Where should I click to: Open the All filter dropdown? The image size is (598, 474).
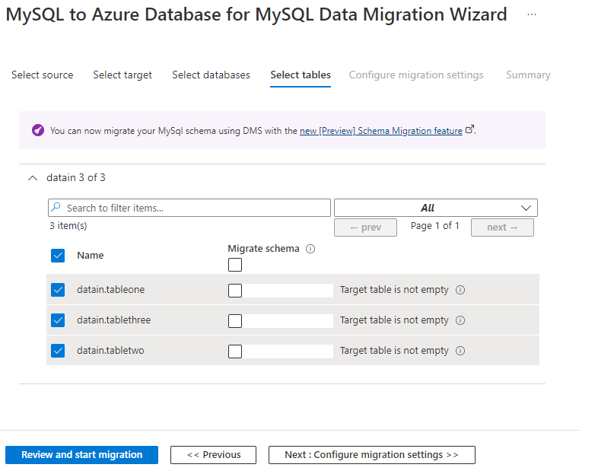[435, 208]
